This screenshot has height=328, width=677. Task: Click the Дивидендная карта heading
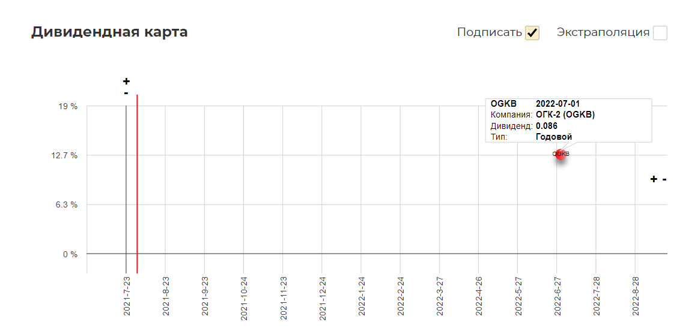click(x=109, y=32)
